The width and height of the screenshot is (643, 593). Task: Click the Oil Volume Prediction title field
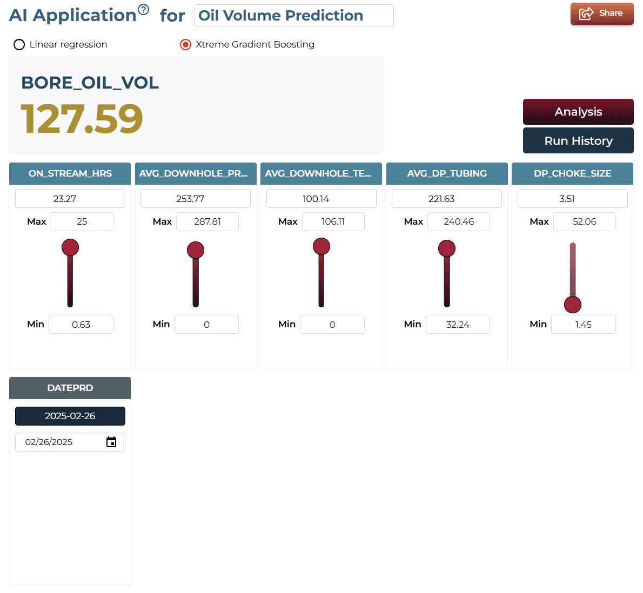[x=293, y=16]
